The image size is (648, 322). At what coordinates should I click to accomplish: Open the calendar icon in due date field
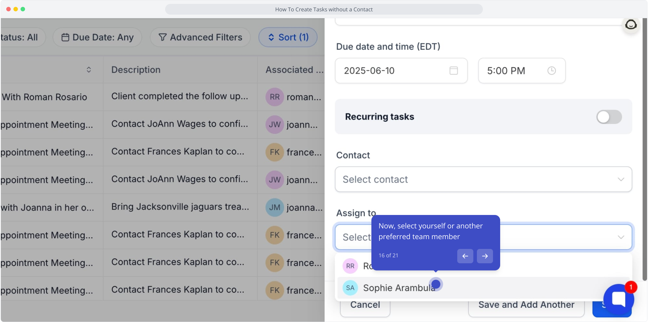click(x=453, y=71)
